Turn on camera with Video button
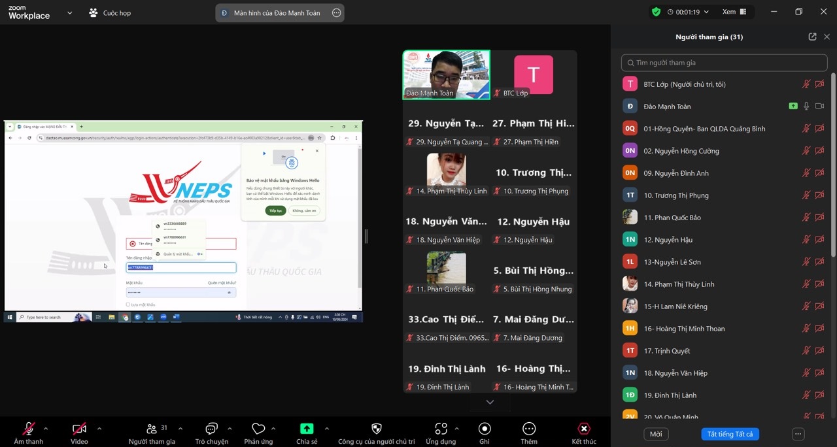Image resolution: width=837 pixels, height=447 pixels. coord(79,429)
